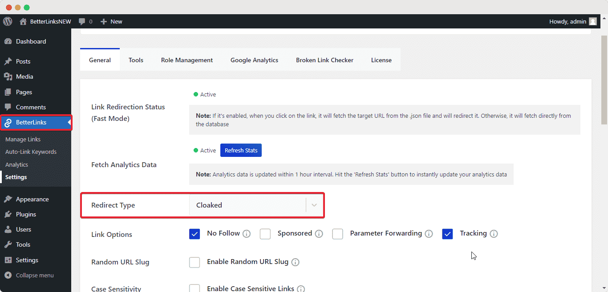608x292 pixels.
Task: Check the Parameter Forwarding checkbox
Action: click(x=338, y=234)
